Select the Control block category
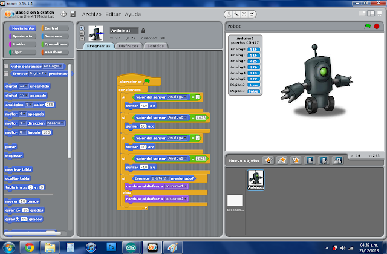387x254 pixels. point(55,28)
